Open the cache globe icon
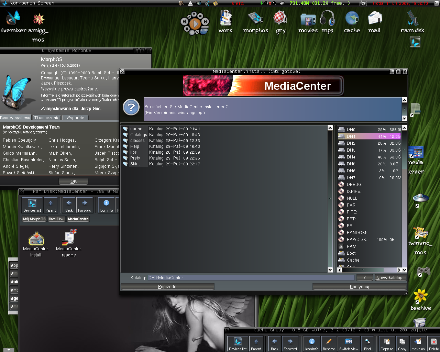The image size is (440, 352). click(352, 22)
